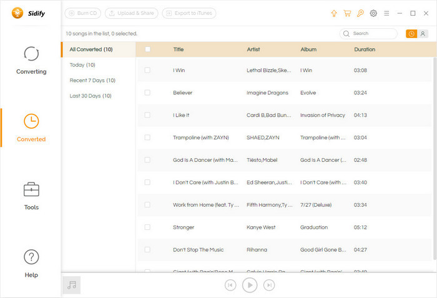Click the Converting sidebar label

[31, 71]
